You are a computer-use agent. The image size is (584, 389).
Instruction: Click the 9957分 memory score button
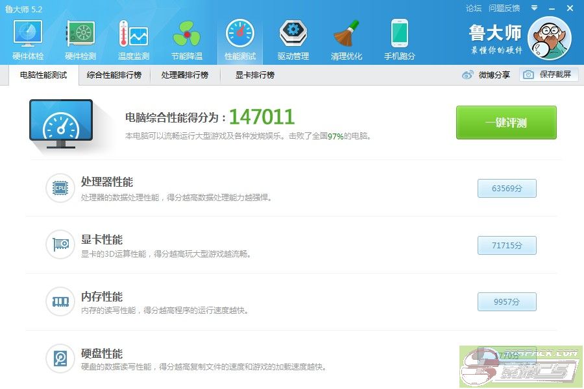tap(507, 302)
